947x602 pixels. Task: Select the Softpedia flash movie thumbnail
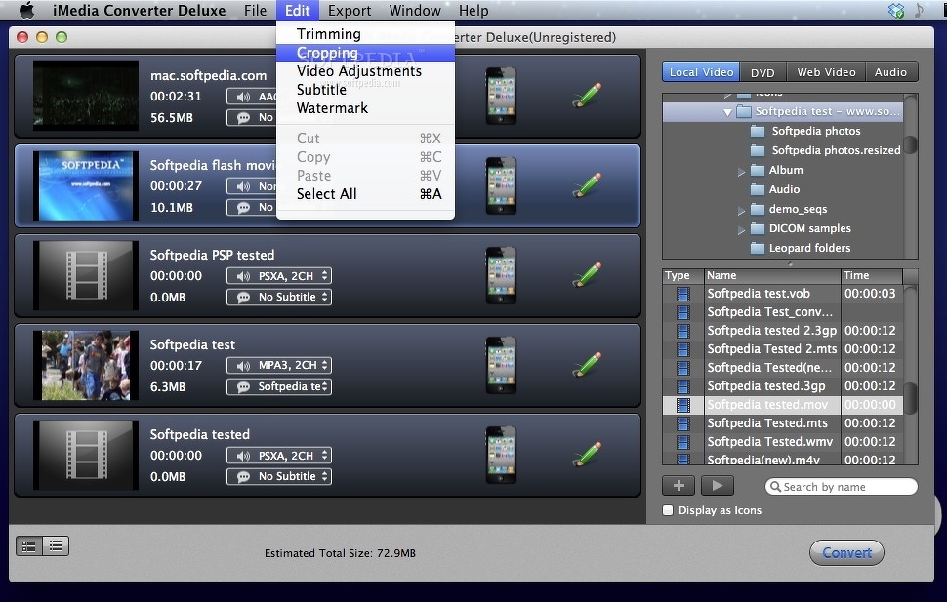pyautogui.click(x=86, y=186)
